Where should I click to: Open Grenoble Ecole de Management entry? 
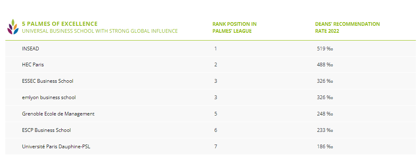tap(58, 114)
